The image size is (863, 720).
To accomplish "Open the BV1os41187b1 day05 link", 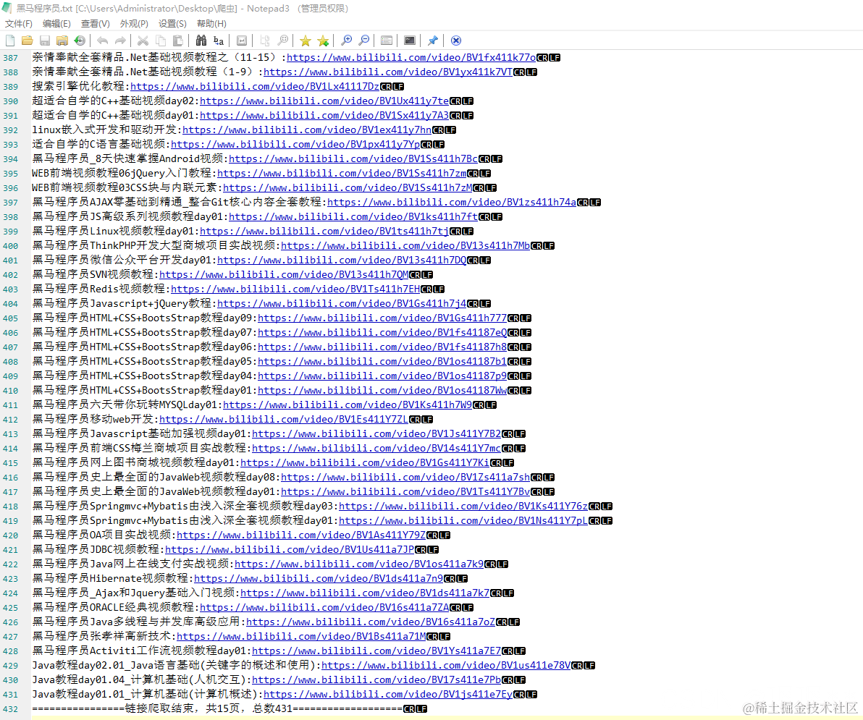I will pyautogui.click(x=382, y=361).
